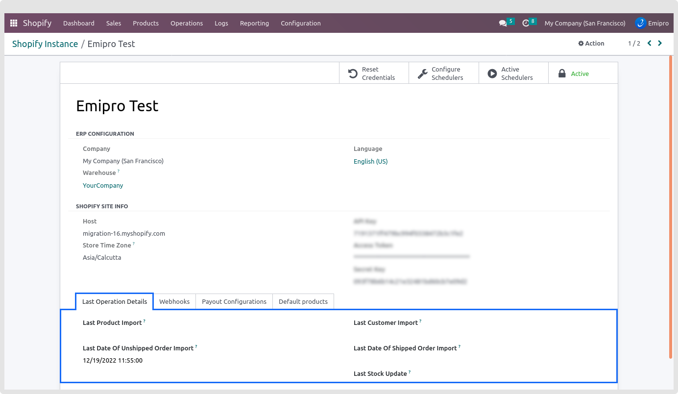
Task: Click the Configure Schedulers wrench icon
Action: point(422,74)
